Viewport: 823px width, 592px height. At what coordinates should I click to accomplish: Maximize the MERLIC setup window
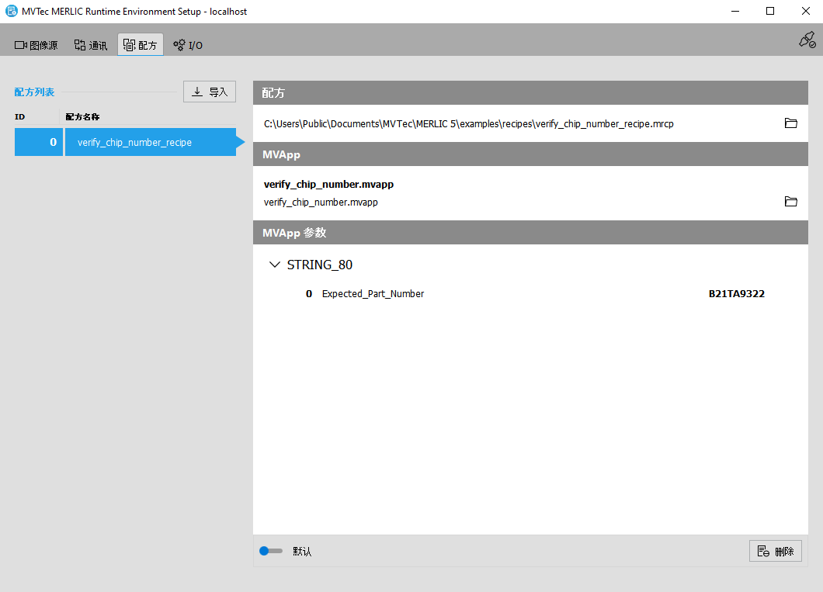[769, 11]
